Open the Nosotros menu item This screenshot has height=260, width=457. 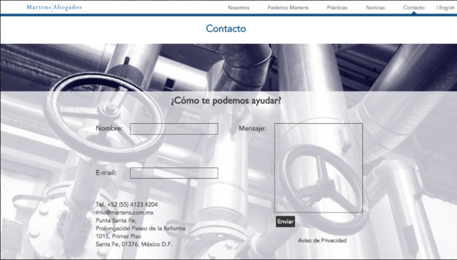pos(238,8)
